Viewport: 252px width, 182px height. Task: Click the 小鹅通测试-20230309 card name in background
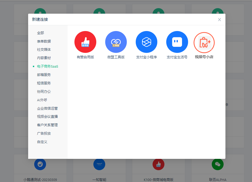click(x=40, y=180)
